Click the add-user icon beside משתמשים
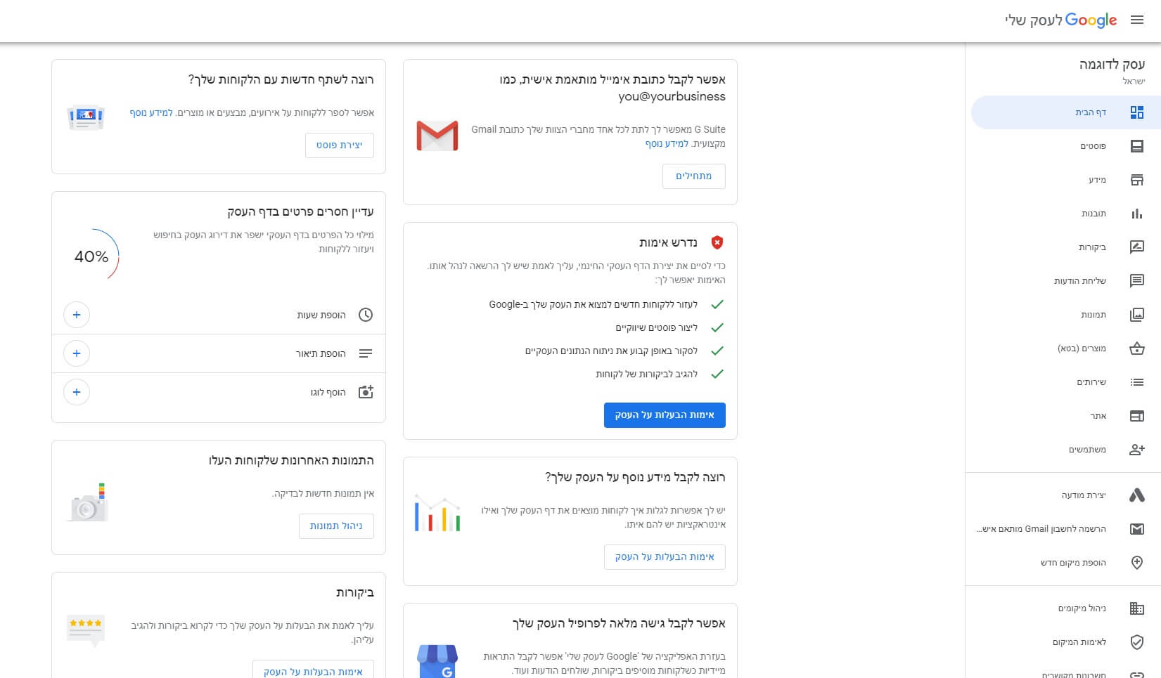The image size is (1161, 678). [x=1137, y=450]
